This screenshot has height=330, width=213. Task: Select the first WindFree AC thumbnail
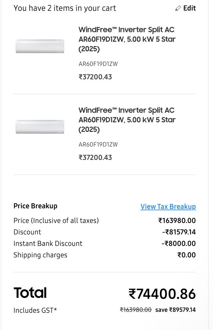click(x=40, y=46)
